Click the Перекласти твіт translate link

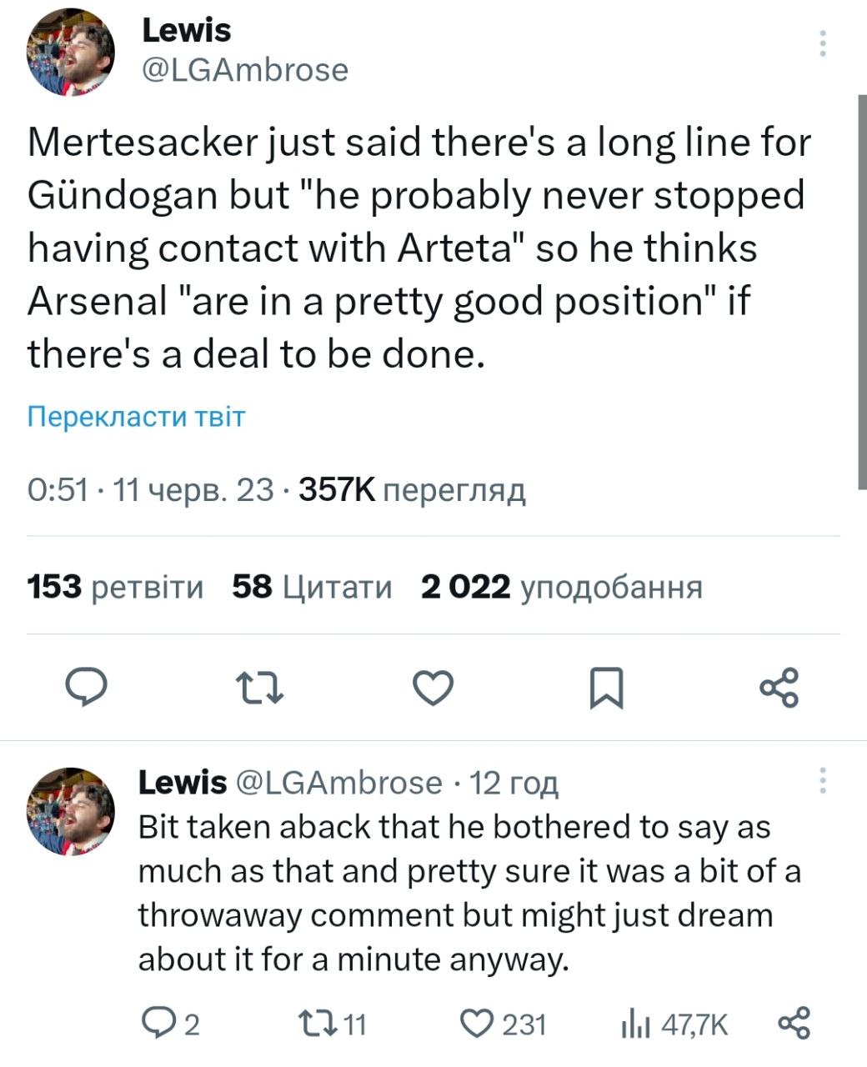pos(137,416)
